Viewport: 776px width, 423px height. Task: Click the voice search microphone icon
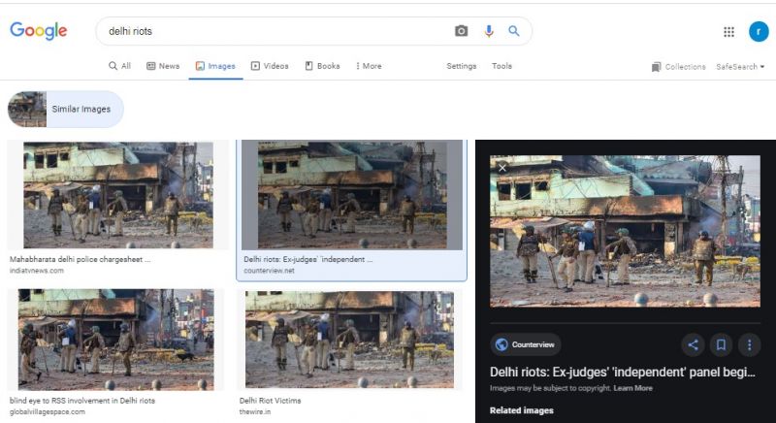489,31
